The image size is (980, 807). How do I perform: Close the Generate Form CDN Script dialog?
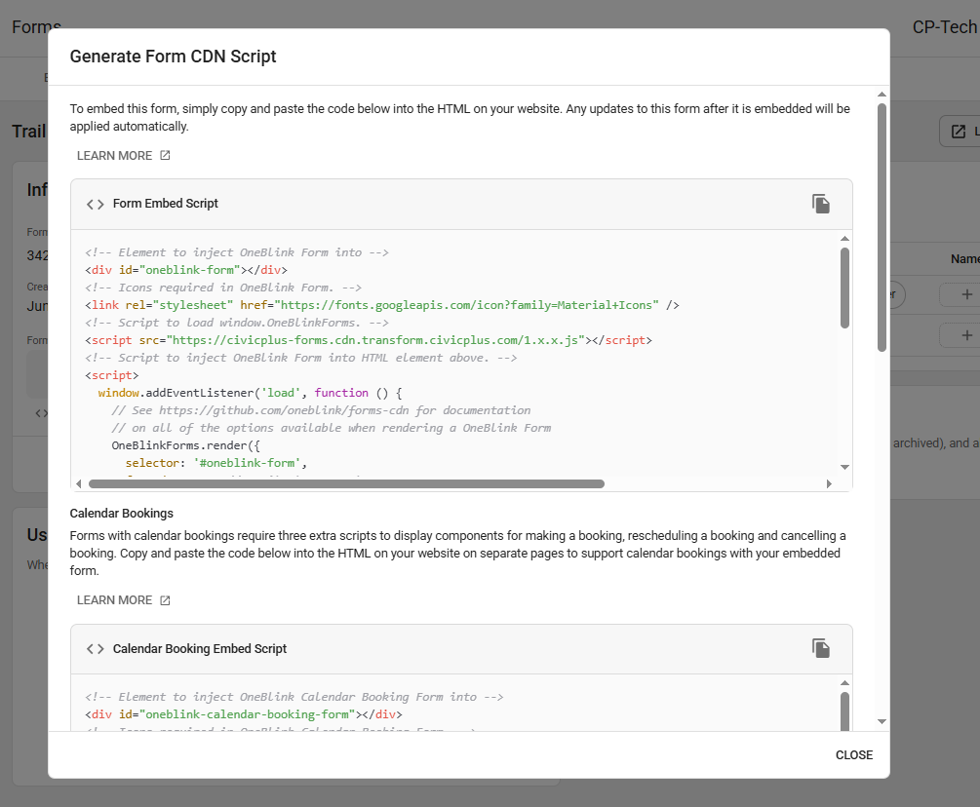pyautogui.click(x=854, y=755)
